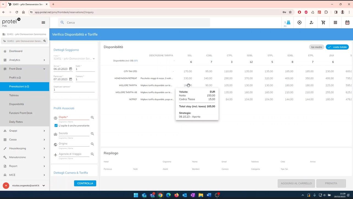Click the availability count link (57)
The height and width of the screenshot is (199, 353).
[136, 61]
